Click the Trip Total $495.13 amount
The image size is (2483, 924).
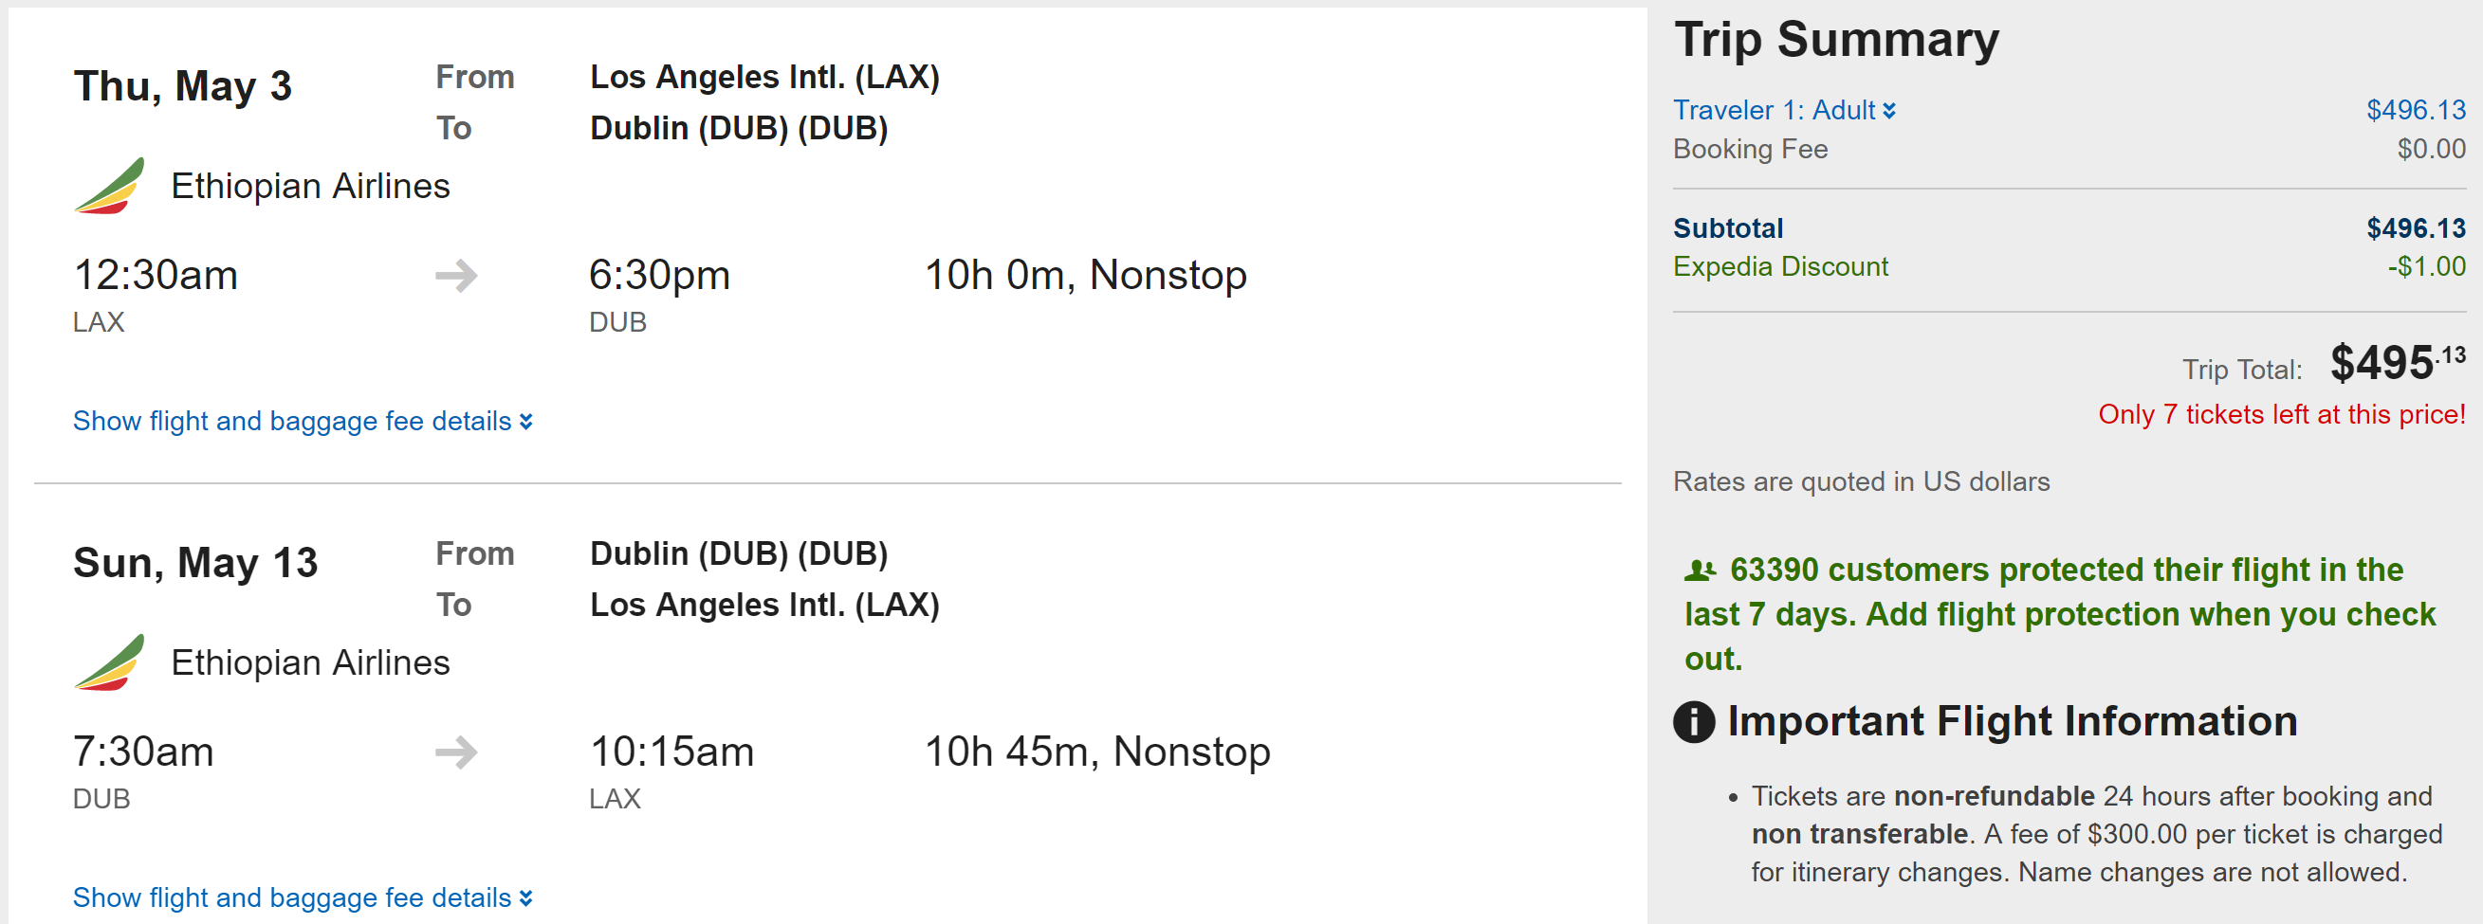tap(2396, 364)
